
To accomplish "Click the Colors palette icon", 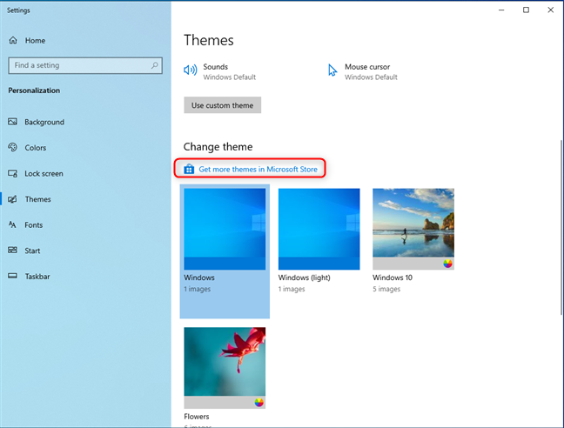I will coord(12,147).
